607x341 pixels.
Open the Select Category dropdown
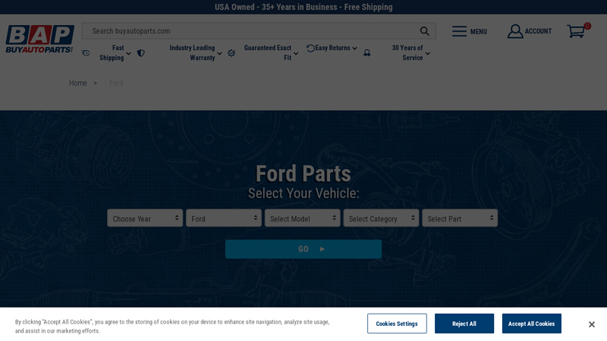pos(381,218)
